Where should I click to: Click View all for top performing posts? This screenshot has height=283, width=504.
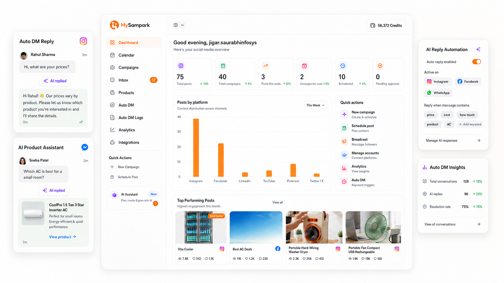(278, 203)
